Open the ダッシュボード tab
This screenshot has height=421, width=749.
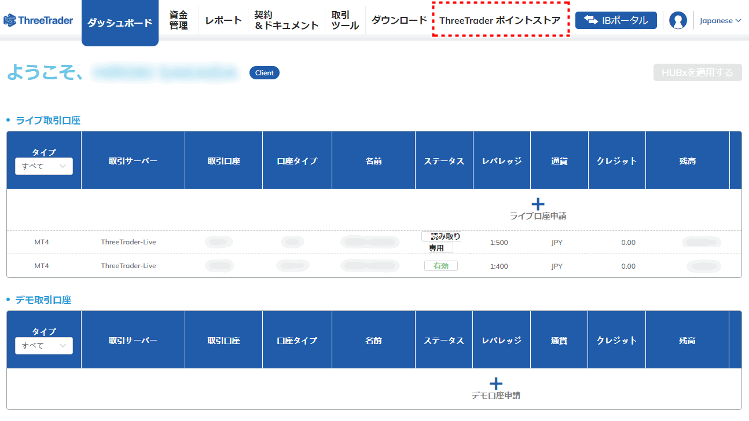coord(120,23)
